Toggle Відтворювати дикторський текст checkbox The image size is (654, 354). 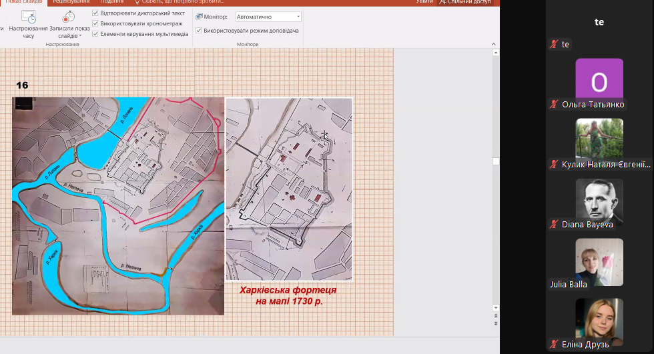[x=95, y=13]
